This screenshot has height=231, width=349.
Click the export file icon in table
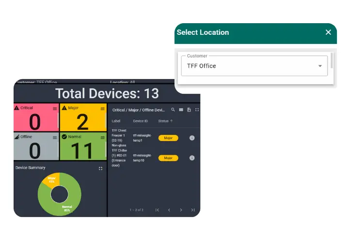tap(189, 110)
